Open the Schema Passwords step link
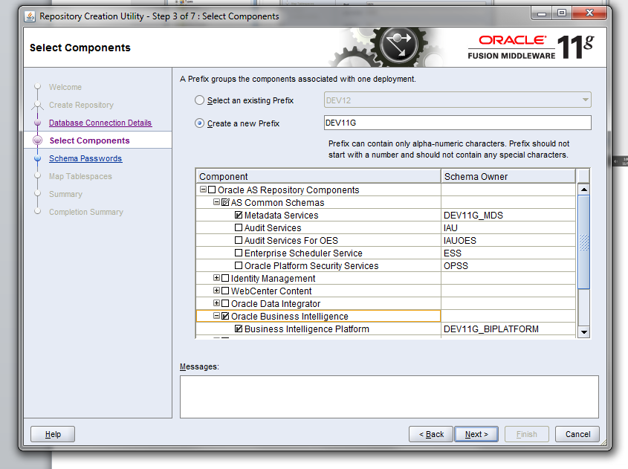Screen dimensions: 628x469 pyautogui.click(x=85, y=158)
